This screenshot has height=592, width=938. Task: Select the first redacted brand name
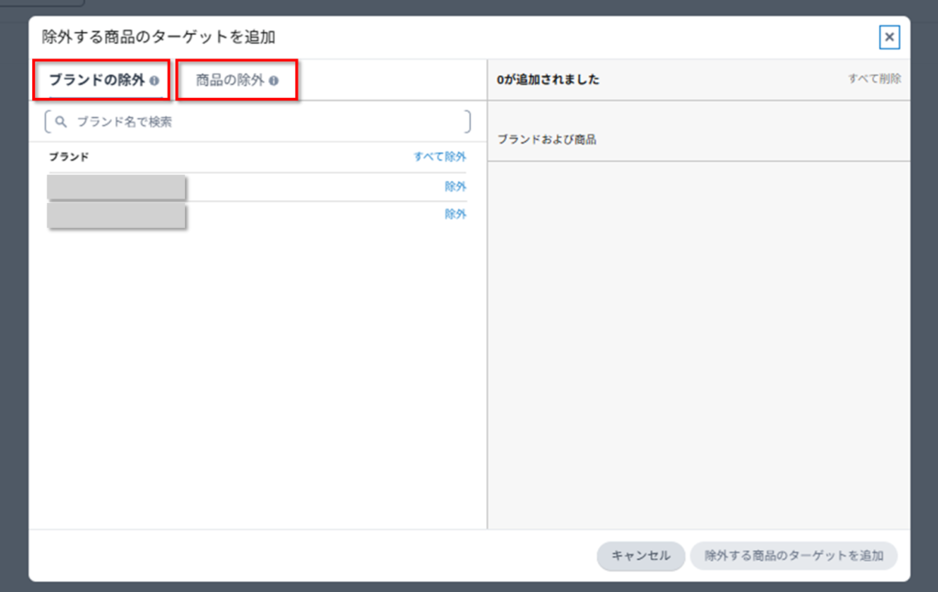[x=116, y=188]
